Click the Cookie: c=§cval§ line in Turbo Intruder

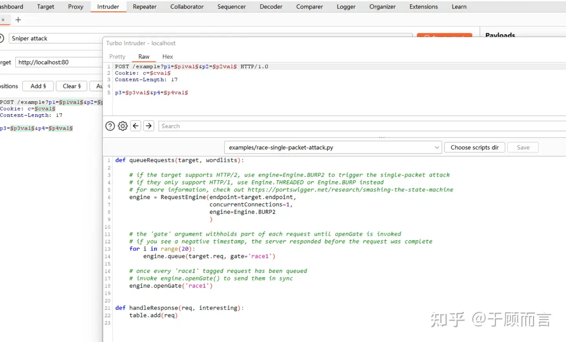(143, 73)
